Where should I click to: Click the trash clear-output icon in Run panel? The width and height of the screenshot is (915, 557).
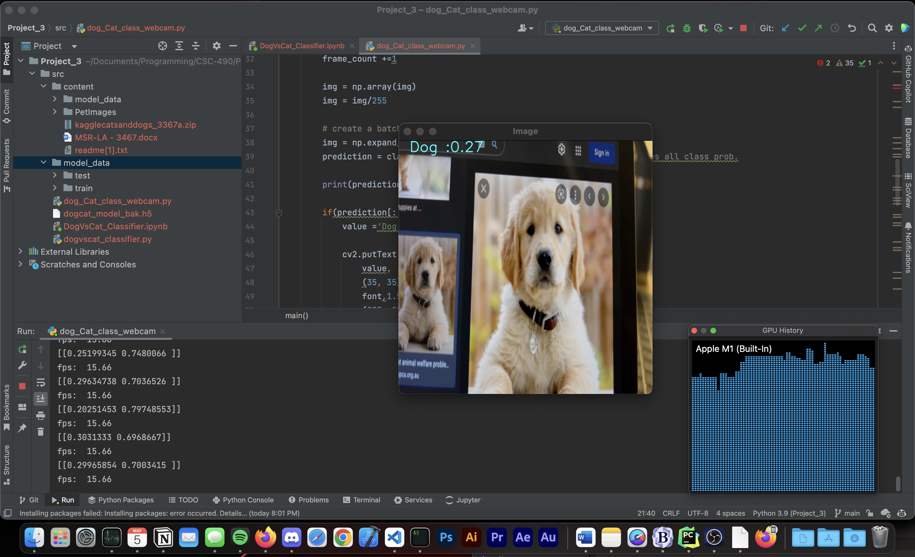coord(40,432)
